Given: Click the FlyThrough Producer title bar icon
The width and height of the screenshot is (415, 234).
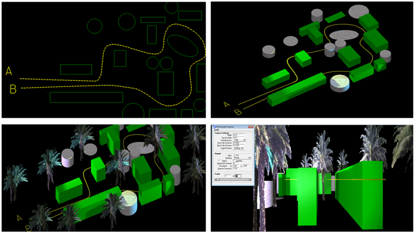Looking at the screenshot, I should (x=214, y=127).
